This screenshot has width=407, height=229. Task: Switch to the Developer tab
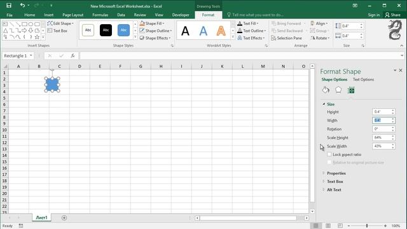coord(181,15)
